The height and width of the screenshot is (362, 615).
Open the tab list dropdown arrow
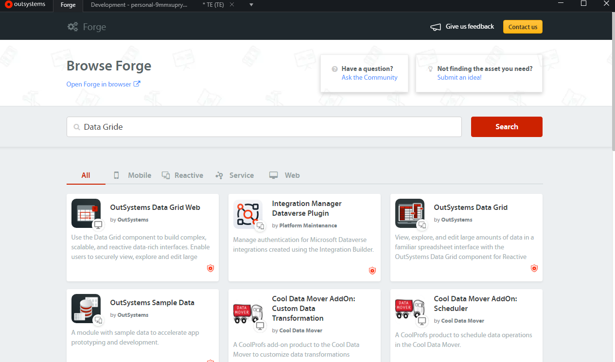(250, 5)
